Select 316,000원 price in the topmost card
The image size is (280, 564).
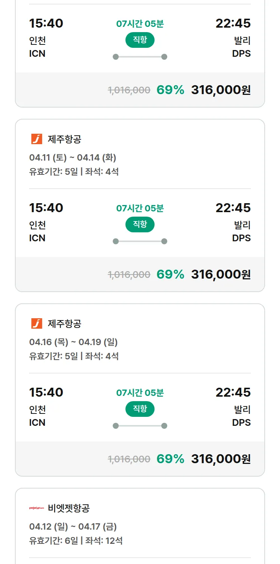coord(221,90)
